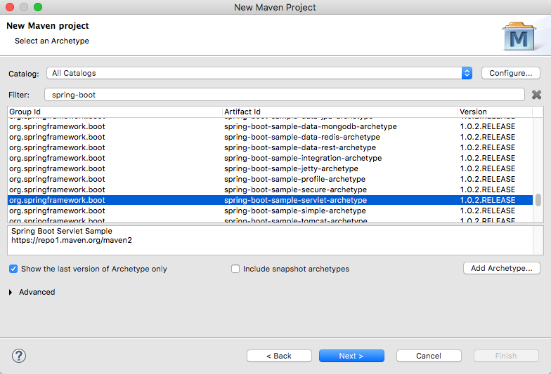Select spring-boot-sample-tomcat-archetype row
This screenshot has width=551, height=374.
coord(270,220)
